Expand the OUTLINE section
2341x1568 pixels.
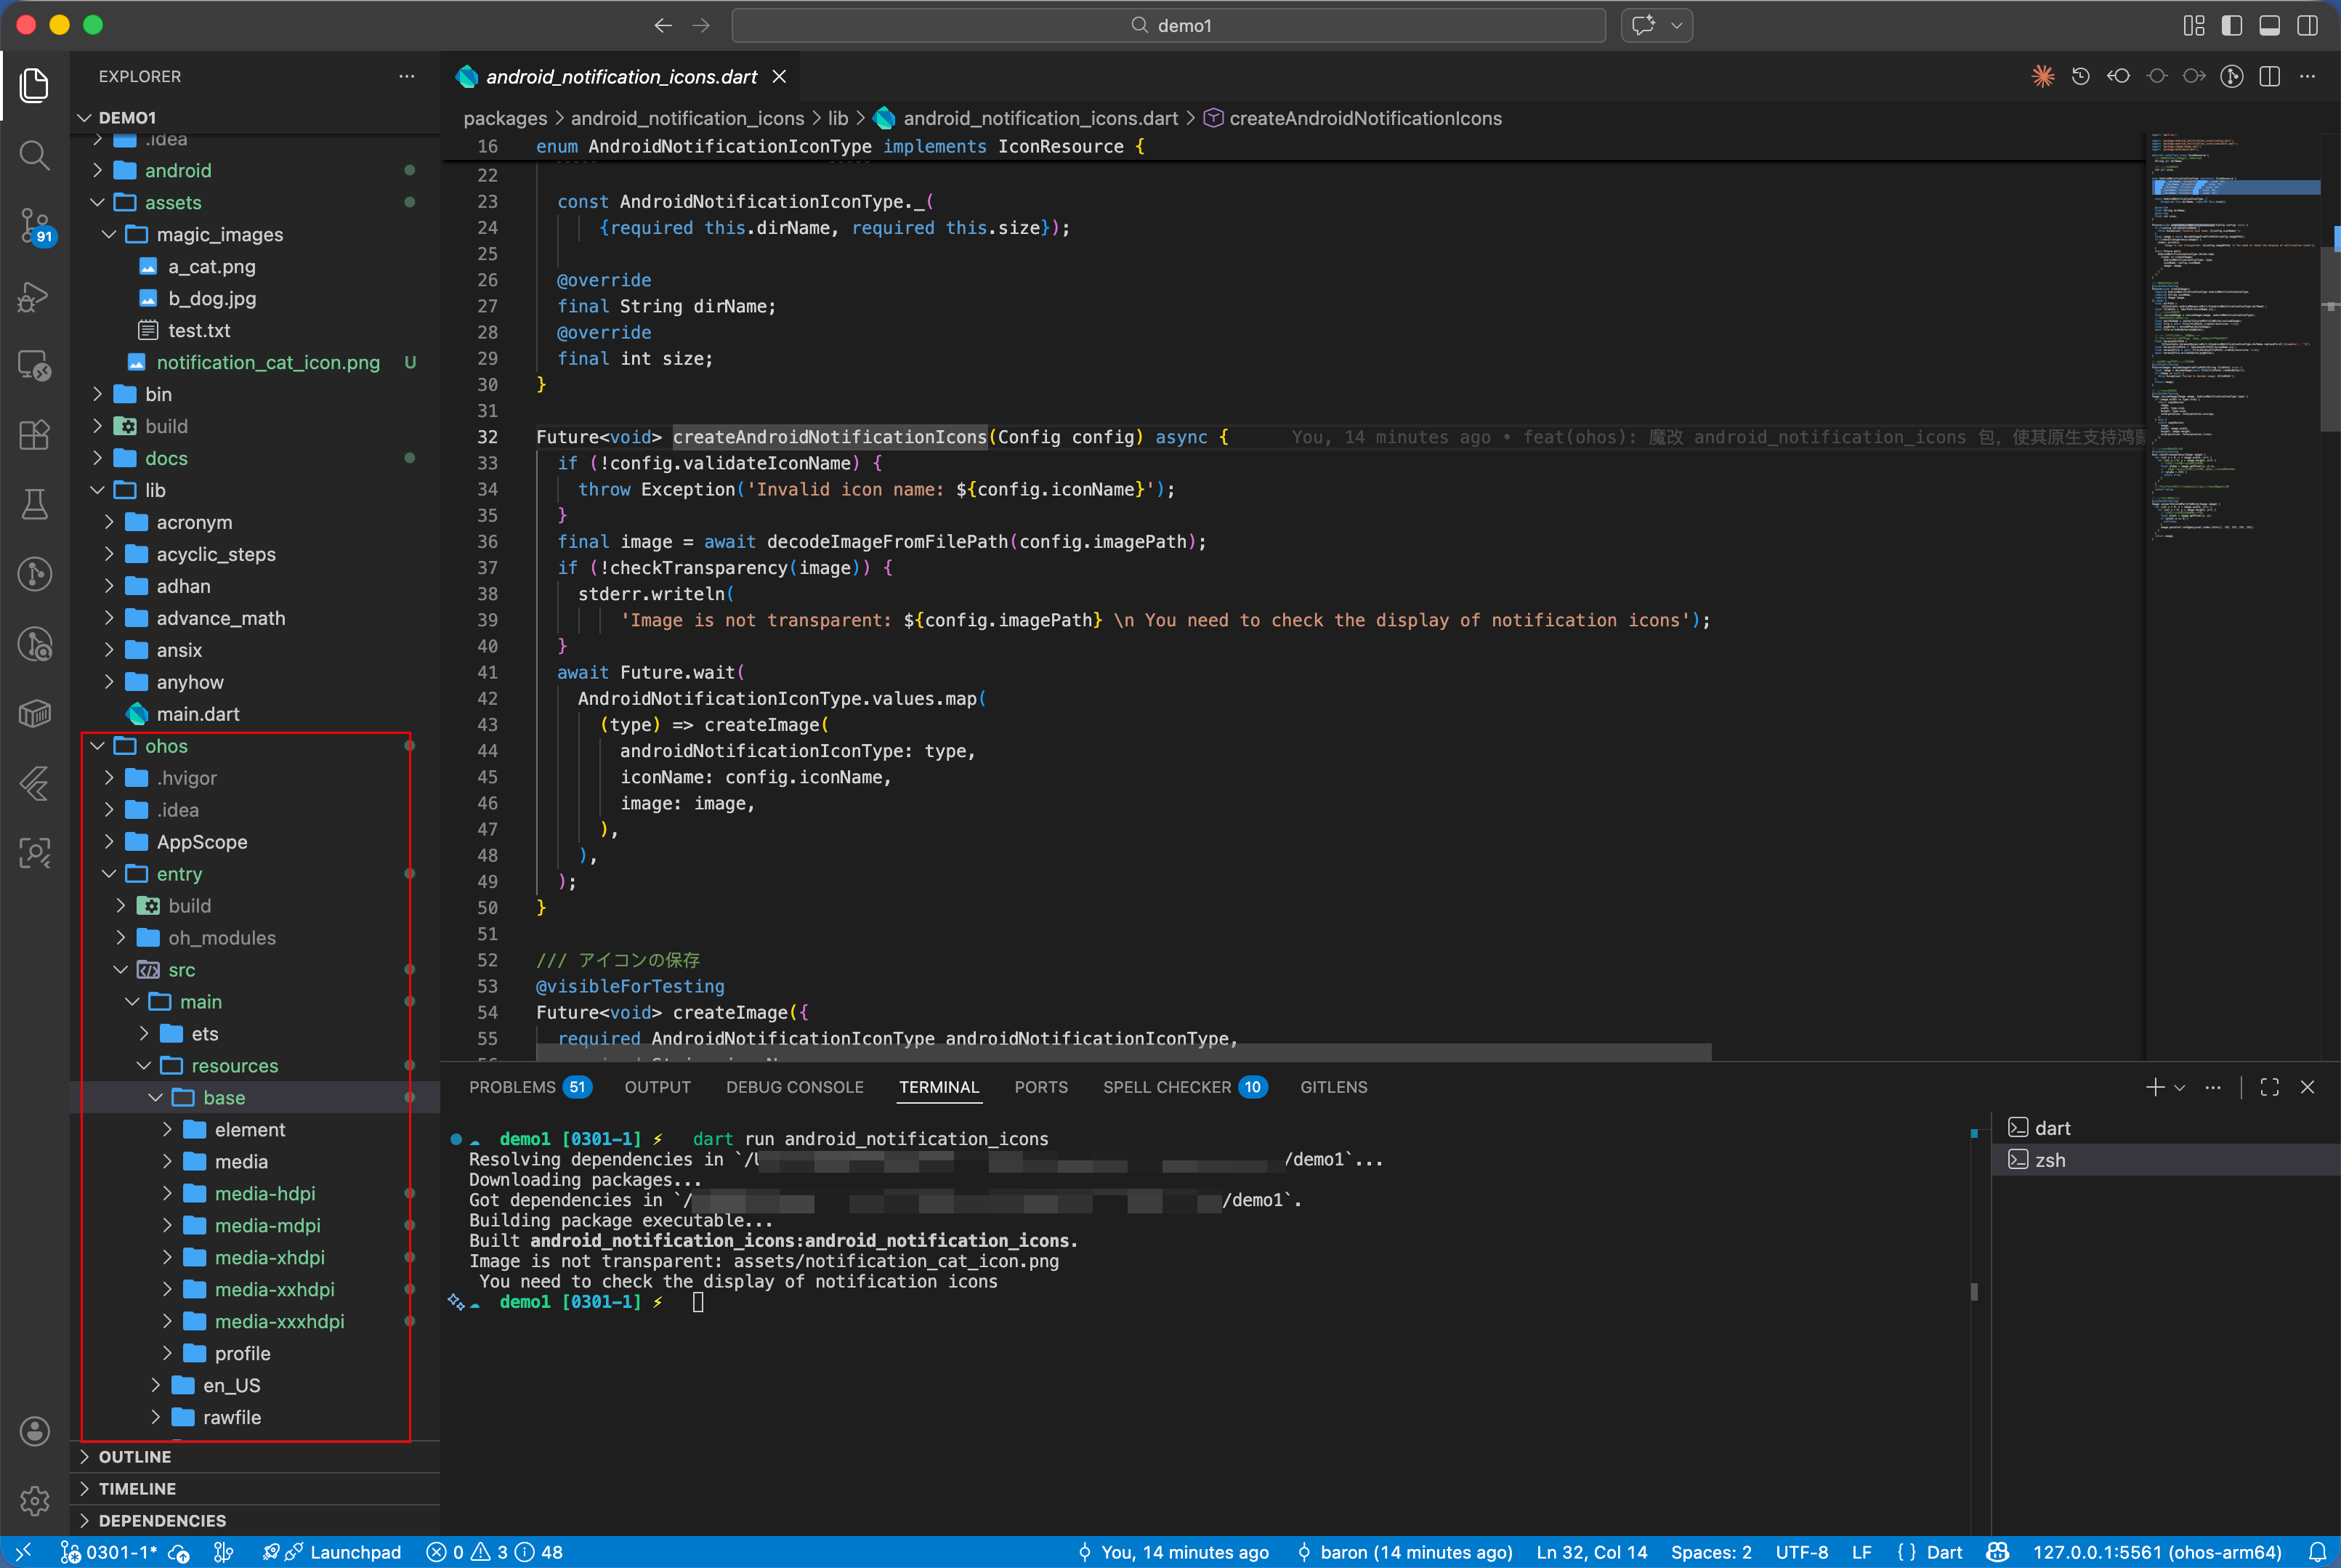pyautogui.click(x=135, y=1457)
